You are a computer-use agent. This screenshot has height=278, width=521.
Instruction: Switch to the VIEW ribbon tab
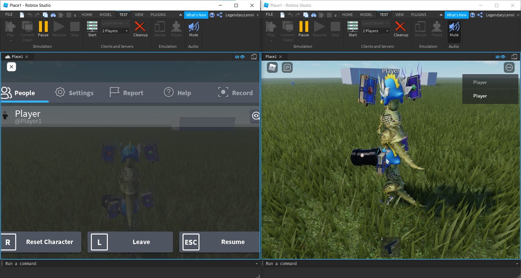pos(139,14)
